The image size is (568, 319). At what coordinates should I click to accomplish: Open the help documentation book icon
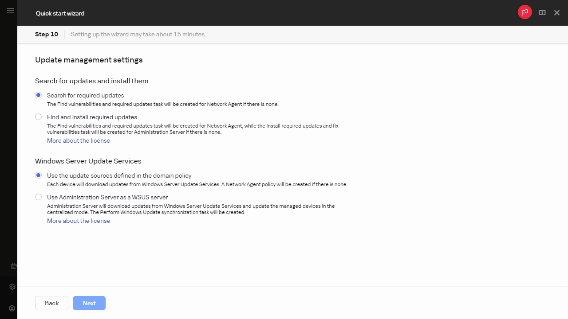(x=542, y=12)
